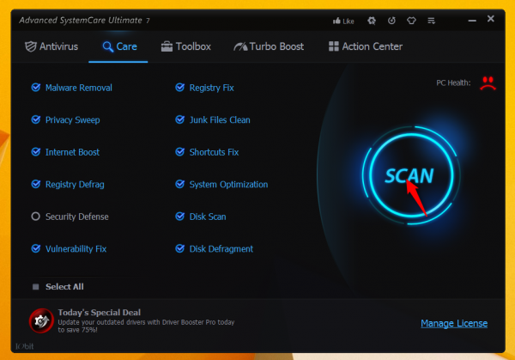The height and width of the screenshot is (360, 515).
Task: Start the big SCAN button
Action: (x=410, y=175)
